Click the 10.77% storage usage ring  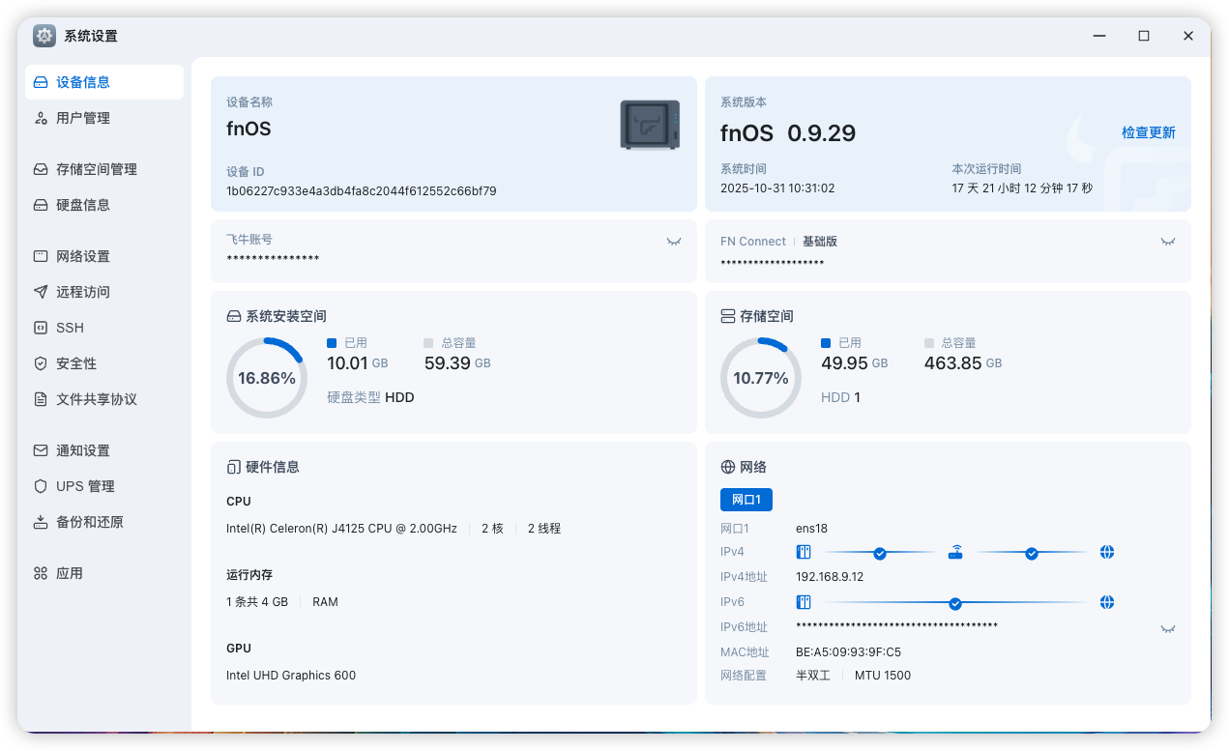pyautogui.click(x=761, y=378)
